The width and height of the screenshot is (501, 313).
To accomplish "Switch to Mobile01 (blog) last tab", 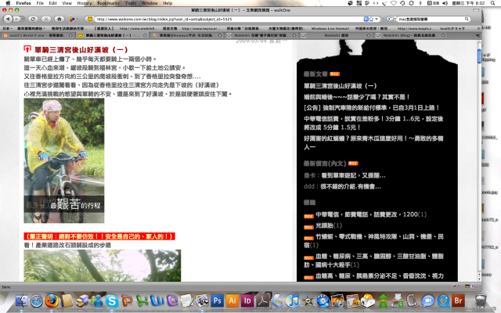I will click(x=410, y=35).
